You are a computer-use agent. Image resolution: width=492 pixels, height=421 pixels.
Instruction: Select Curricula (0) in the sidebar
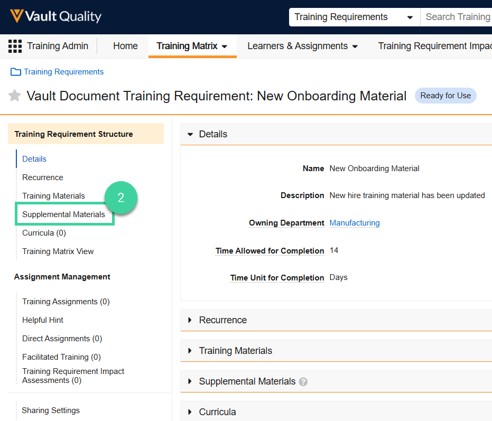[44, 233]
